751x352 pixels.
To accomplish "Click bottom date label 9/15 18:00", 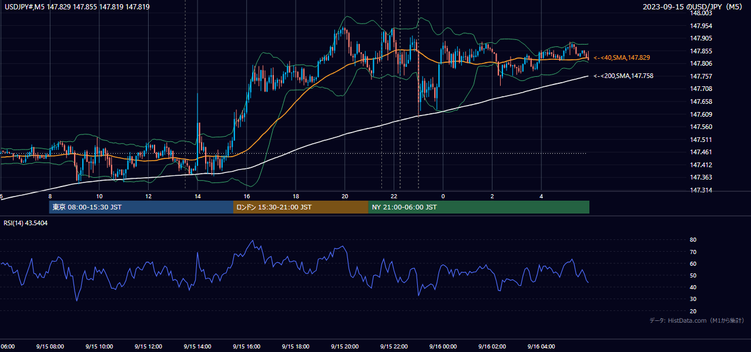I will [x=296, y=346].
